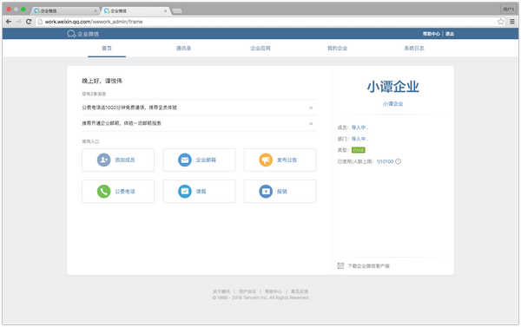Switch to the 通讯录 tab

click(x=184, y=49)
